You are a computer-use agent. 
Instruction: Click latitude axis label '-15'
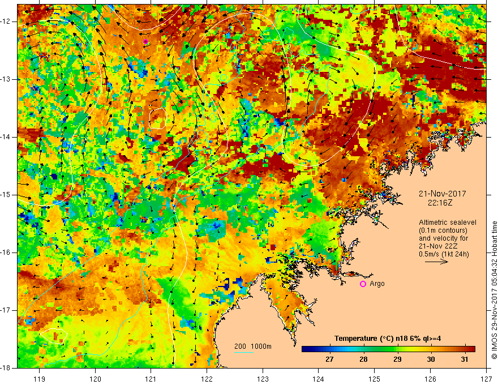(6, 195)
